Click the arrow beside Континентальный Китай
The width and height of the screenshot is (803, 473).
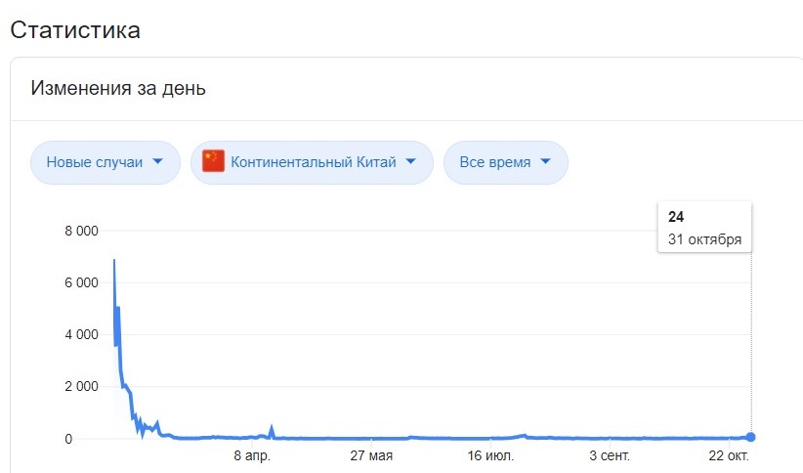click(410, 161)
